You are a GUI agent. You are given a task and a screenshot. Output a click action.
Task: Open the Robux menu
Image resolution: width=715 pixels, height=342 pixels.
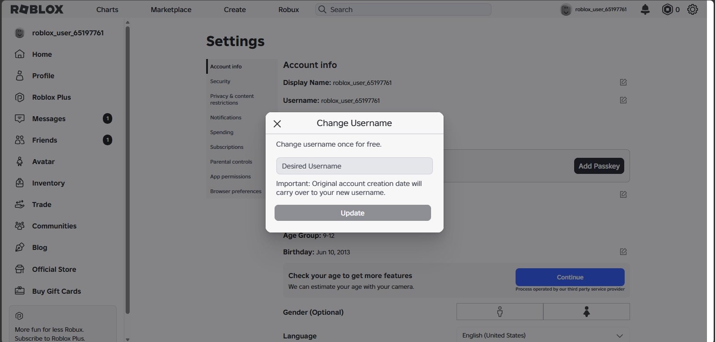(x=288, y=9)
